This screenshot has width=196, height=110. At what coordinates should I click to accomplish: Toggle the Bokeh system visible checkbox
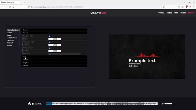click(x=50, y=48)
